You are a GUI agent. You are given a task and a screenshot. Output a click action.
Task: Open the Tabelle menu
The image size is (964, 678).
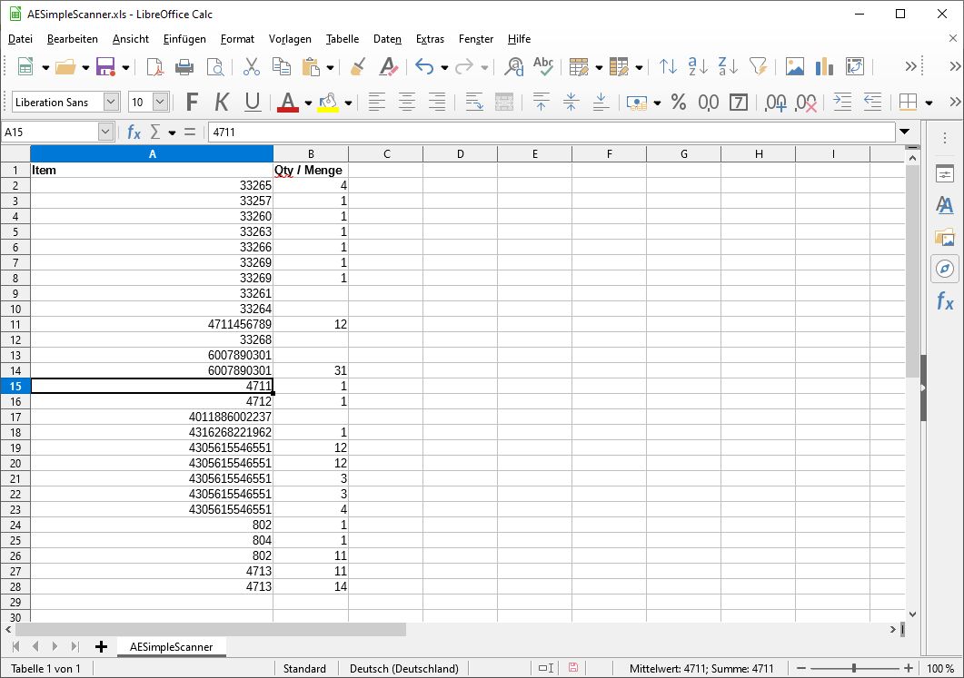(x=343, y=39)
